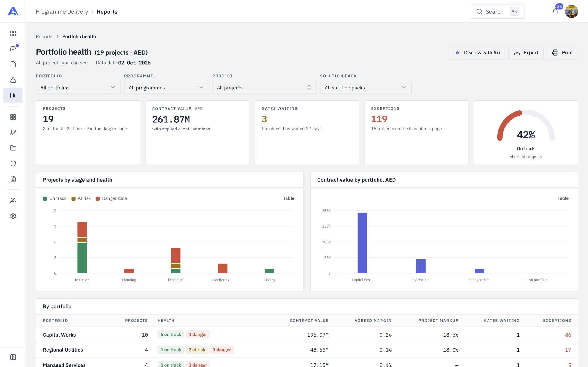The image size is (588, 367).
Task: Click the Search box in header
Action: [497, 11]
